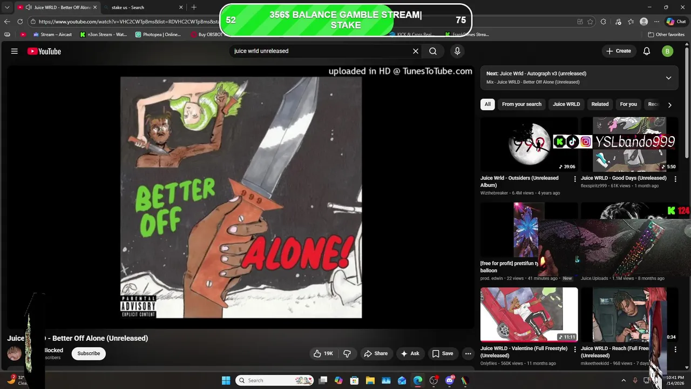Open n3on Stream bookmark
The width and height of the screenshot is (691, 389).
(104, 34)
